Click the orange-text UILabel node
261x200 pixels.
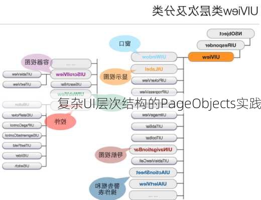pyautogui.click(x=154, y=69)
